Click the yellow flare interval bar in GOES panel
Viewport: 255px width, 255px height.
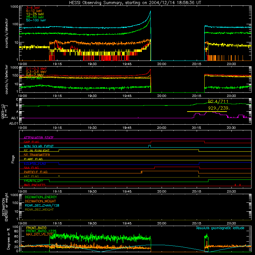pyautogui.click(x=207, y=112)
